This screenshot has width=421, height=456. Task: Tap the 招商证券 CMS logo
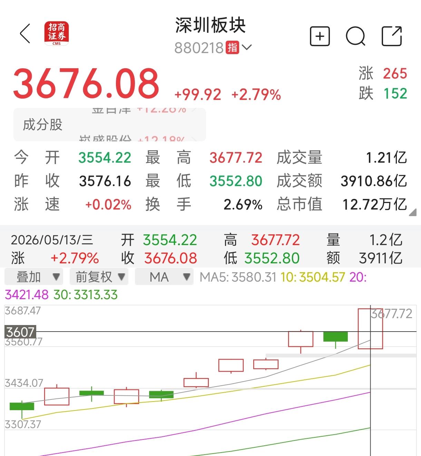(57, 33)
